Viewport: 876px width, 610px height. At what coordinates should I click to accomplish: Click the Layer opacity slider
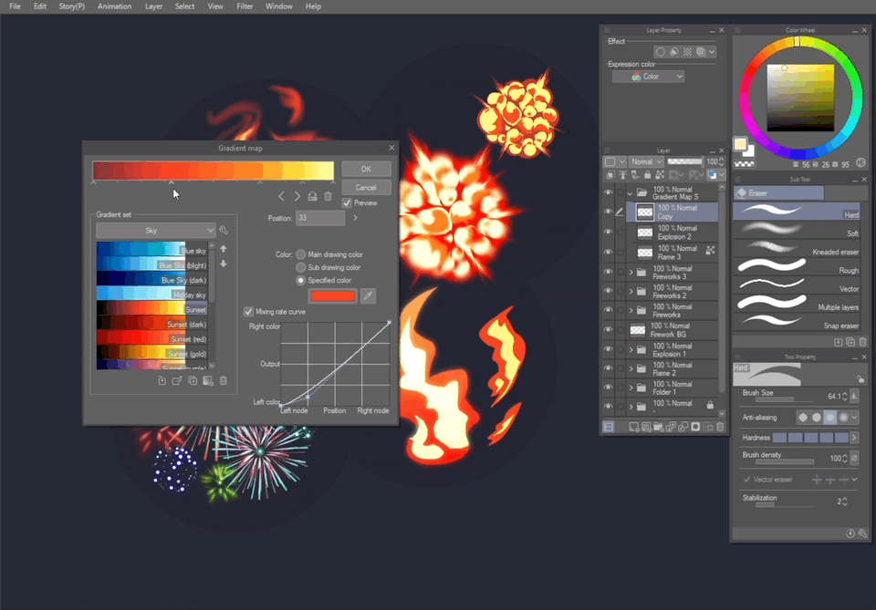pos(685,161)
